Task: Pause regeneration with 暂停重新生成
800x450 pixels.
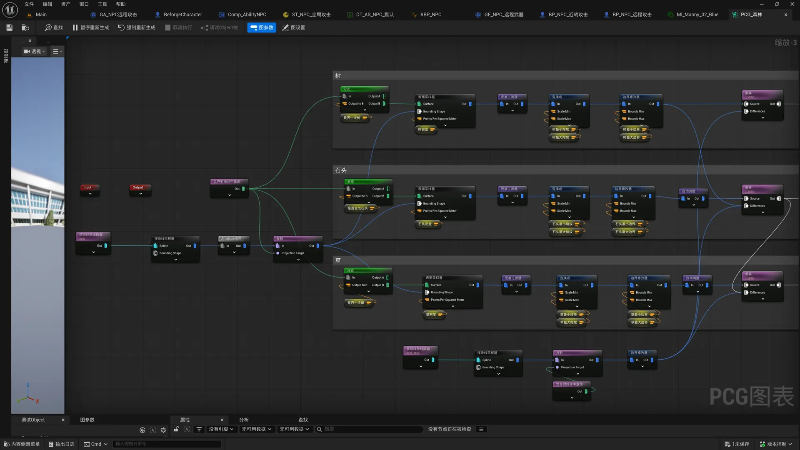Action: [90, 27]
